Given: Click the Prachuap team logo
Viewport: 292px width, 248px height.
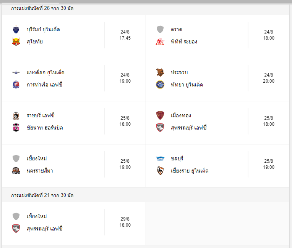Looking at the screenshot, I should coord(160,72).
